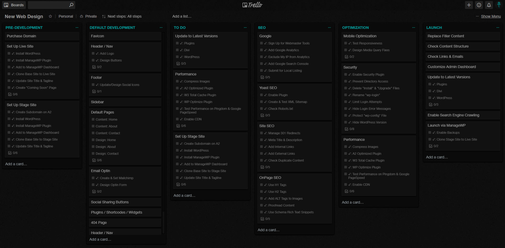Click the search magnifier icon
This screenshot has height=248, width=505.
(x=71, y=5)
